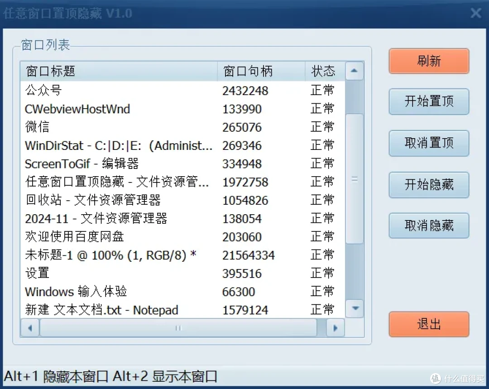Select the CWebviewHostWnd row
Screen dimensions: 489x389
click(183, 109)
